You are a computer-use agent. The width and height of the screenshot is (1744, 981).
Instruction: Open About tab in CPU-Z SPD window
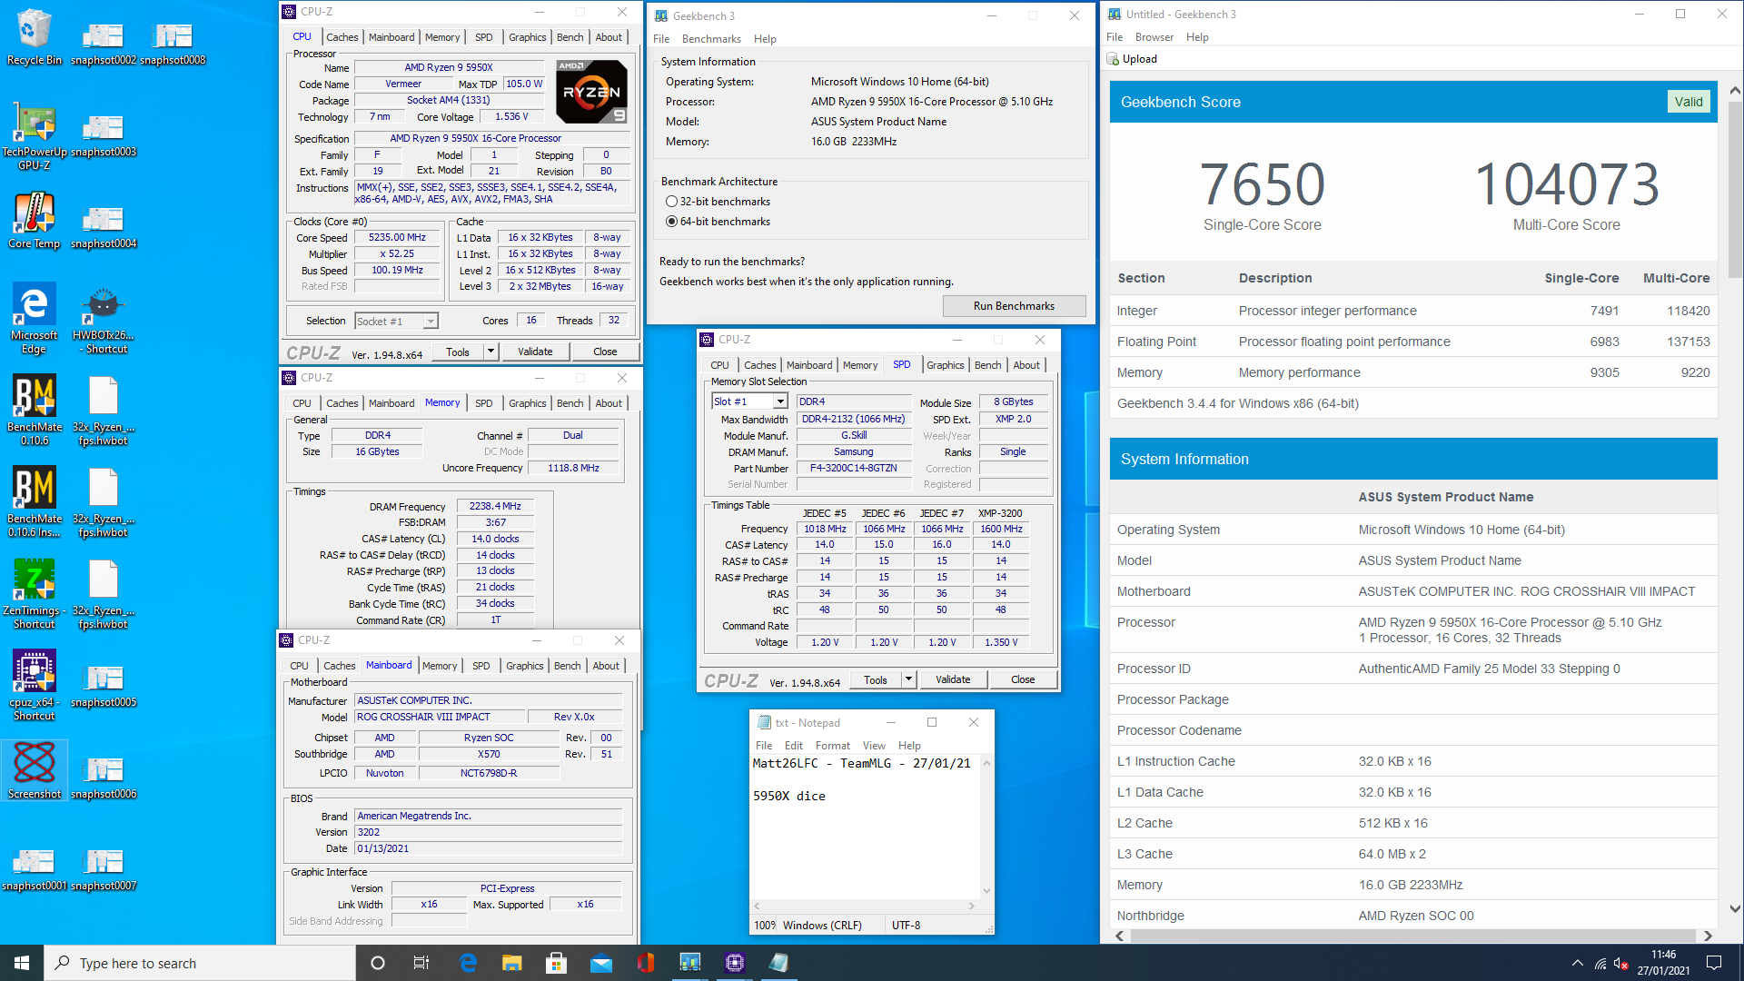tap(1026, 365)
